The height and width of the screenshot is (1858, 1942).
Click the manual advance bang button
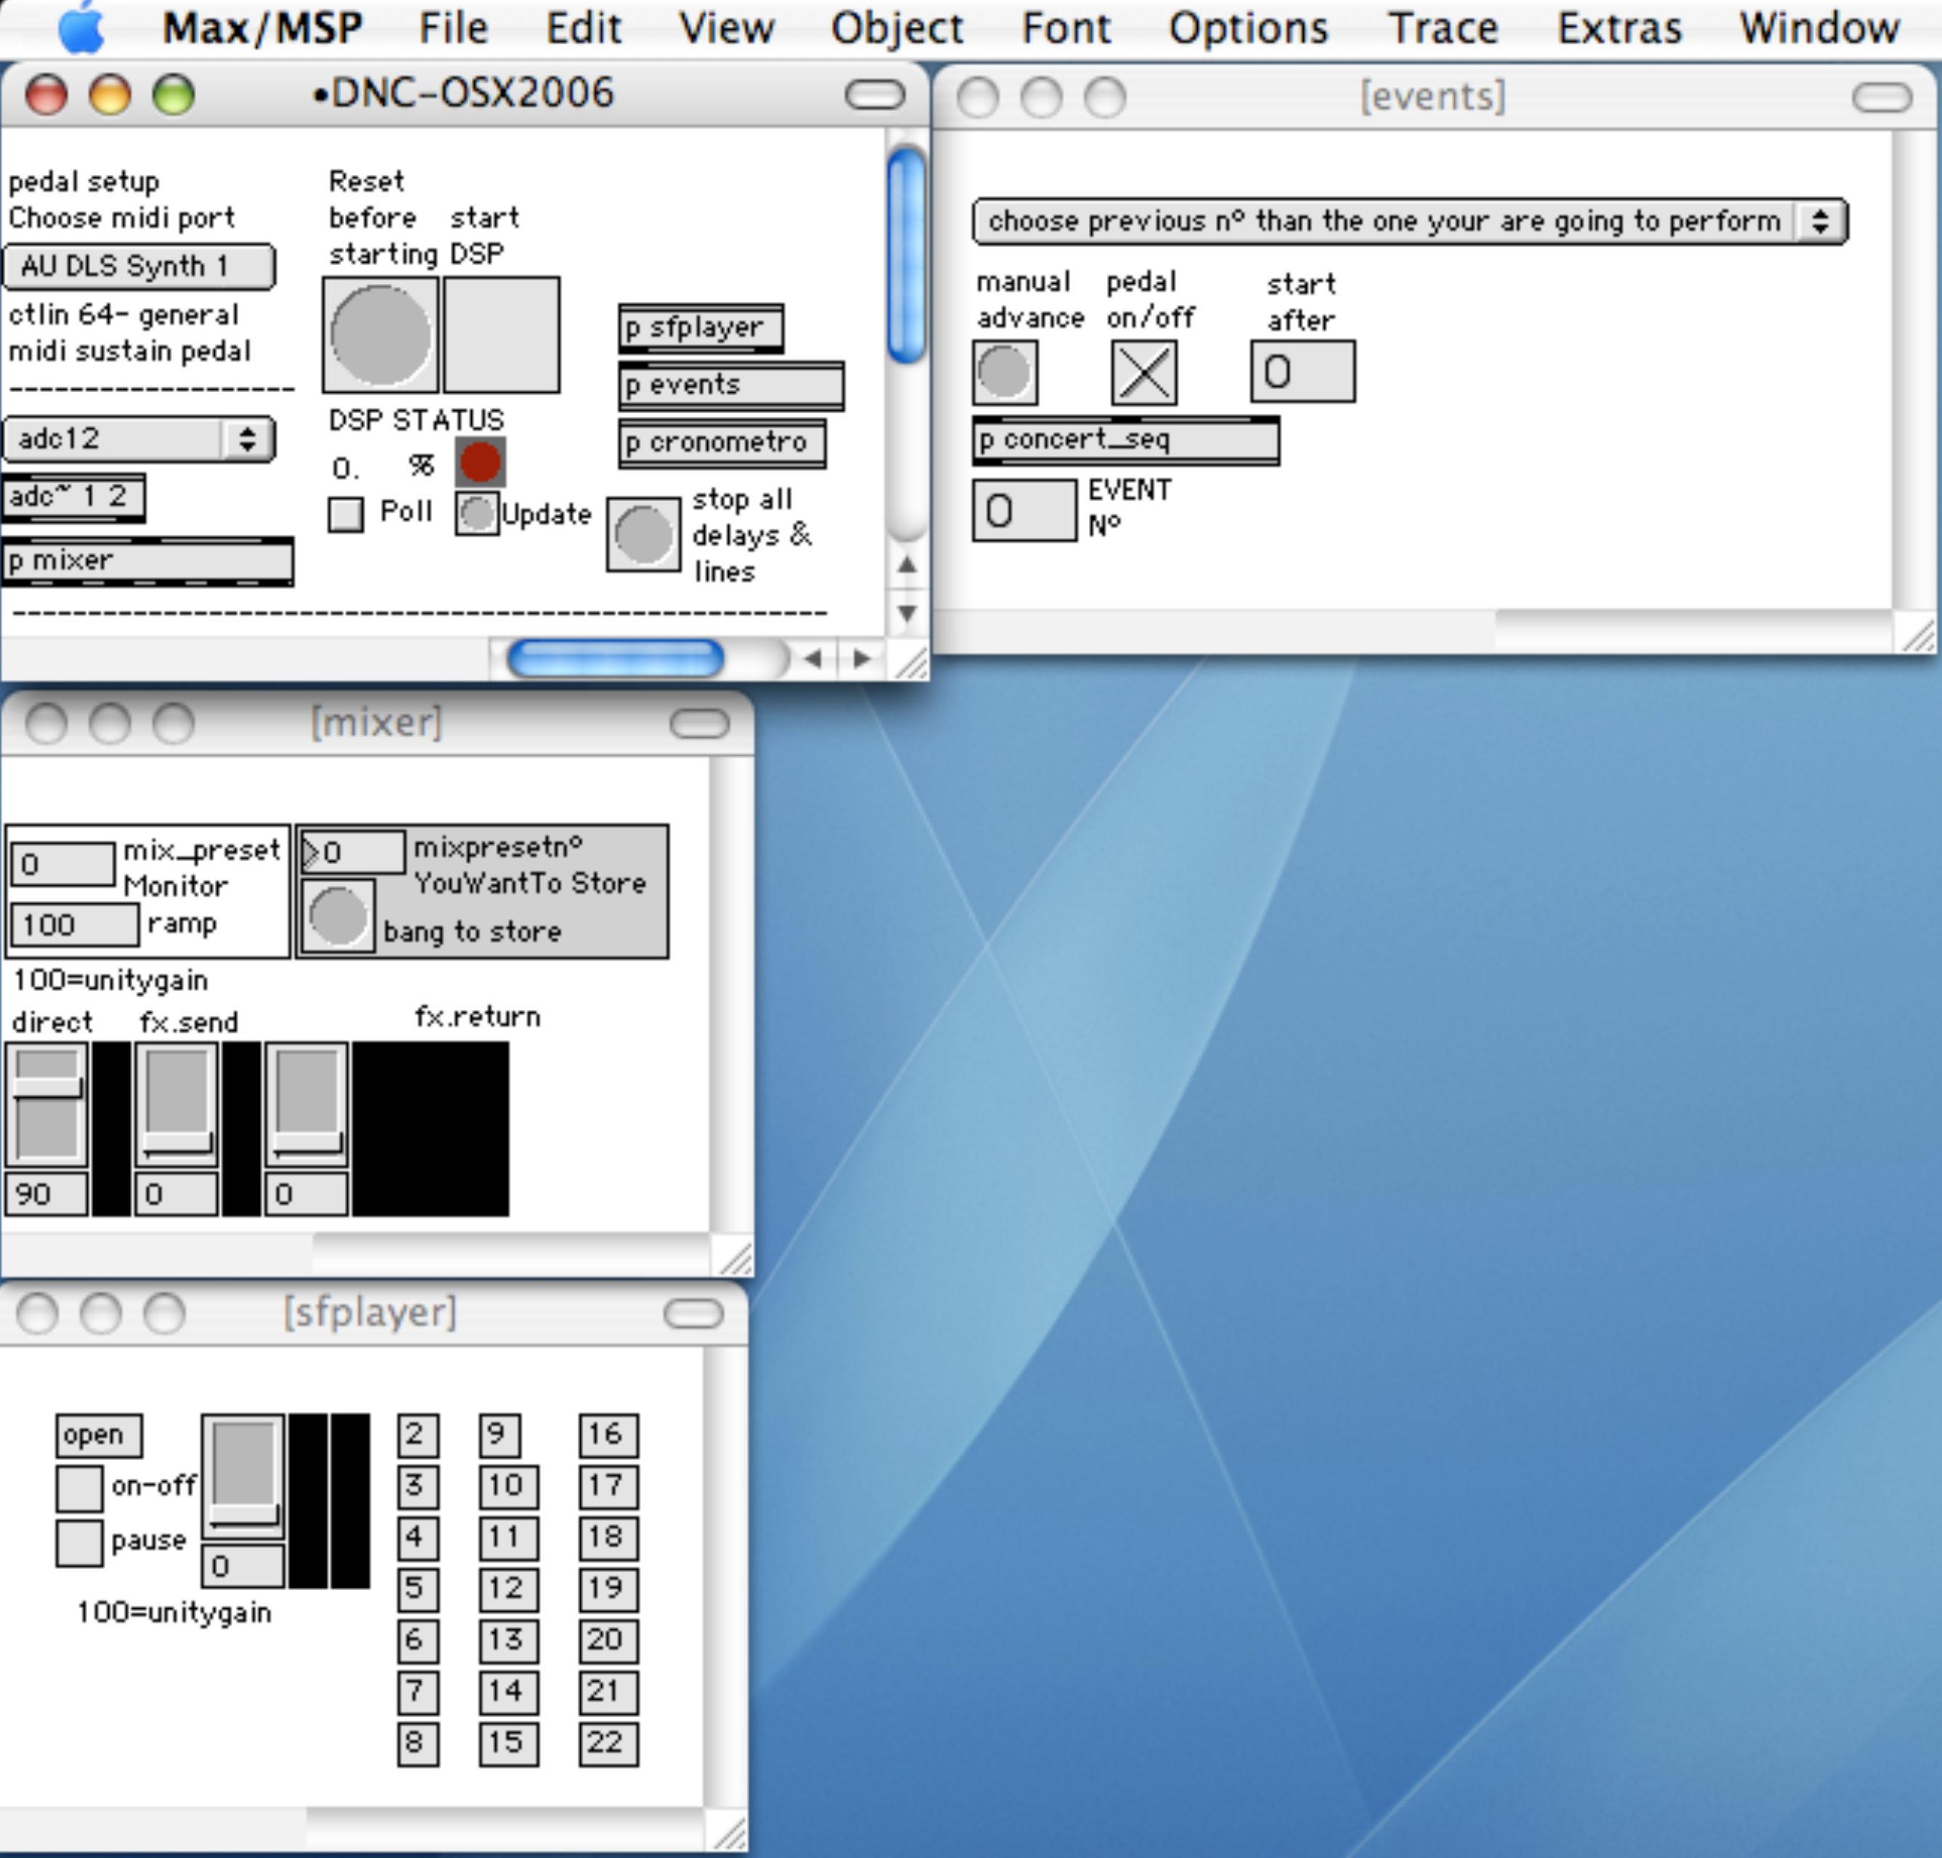(1005, 372)
